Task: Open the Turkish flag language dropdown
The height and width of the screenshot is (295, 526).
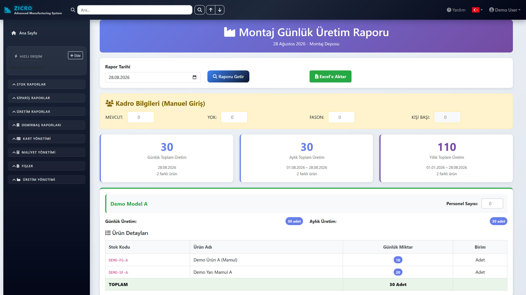Action: (x=477, y=10)
